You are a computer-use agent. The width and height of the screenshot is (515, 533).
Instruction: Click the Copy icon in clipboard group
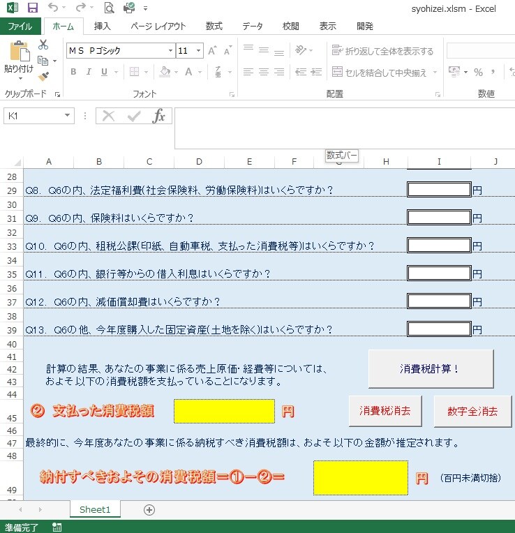pos(43,61)
